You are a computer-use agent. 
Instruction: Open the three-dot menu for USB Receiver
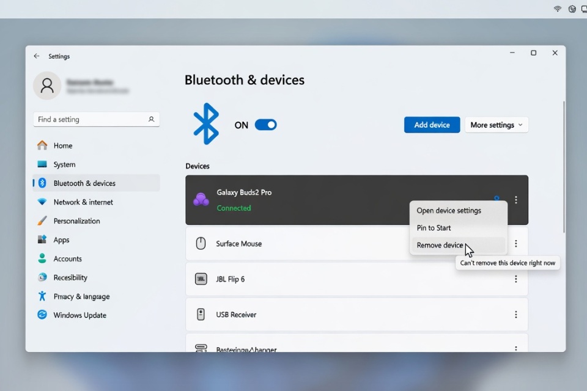pyautogui.click(x=516, y=315)
